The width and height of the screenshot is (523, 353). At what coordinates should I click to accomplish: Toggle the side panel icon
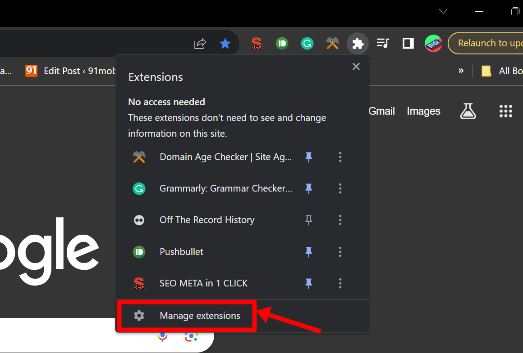click(408, 43)
